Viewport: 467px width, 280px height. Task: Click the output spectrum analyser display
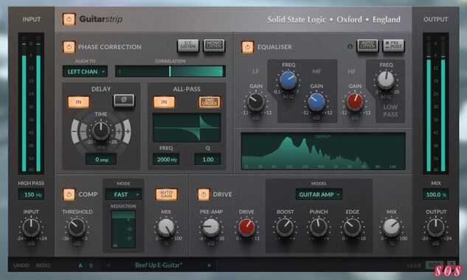(x=323, y=152)
